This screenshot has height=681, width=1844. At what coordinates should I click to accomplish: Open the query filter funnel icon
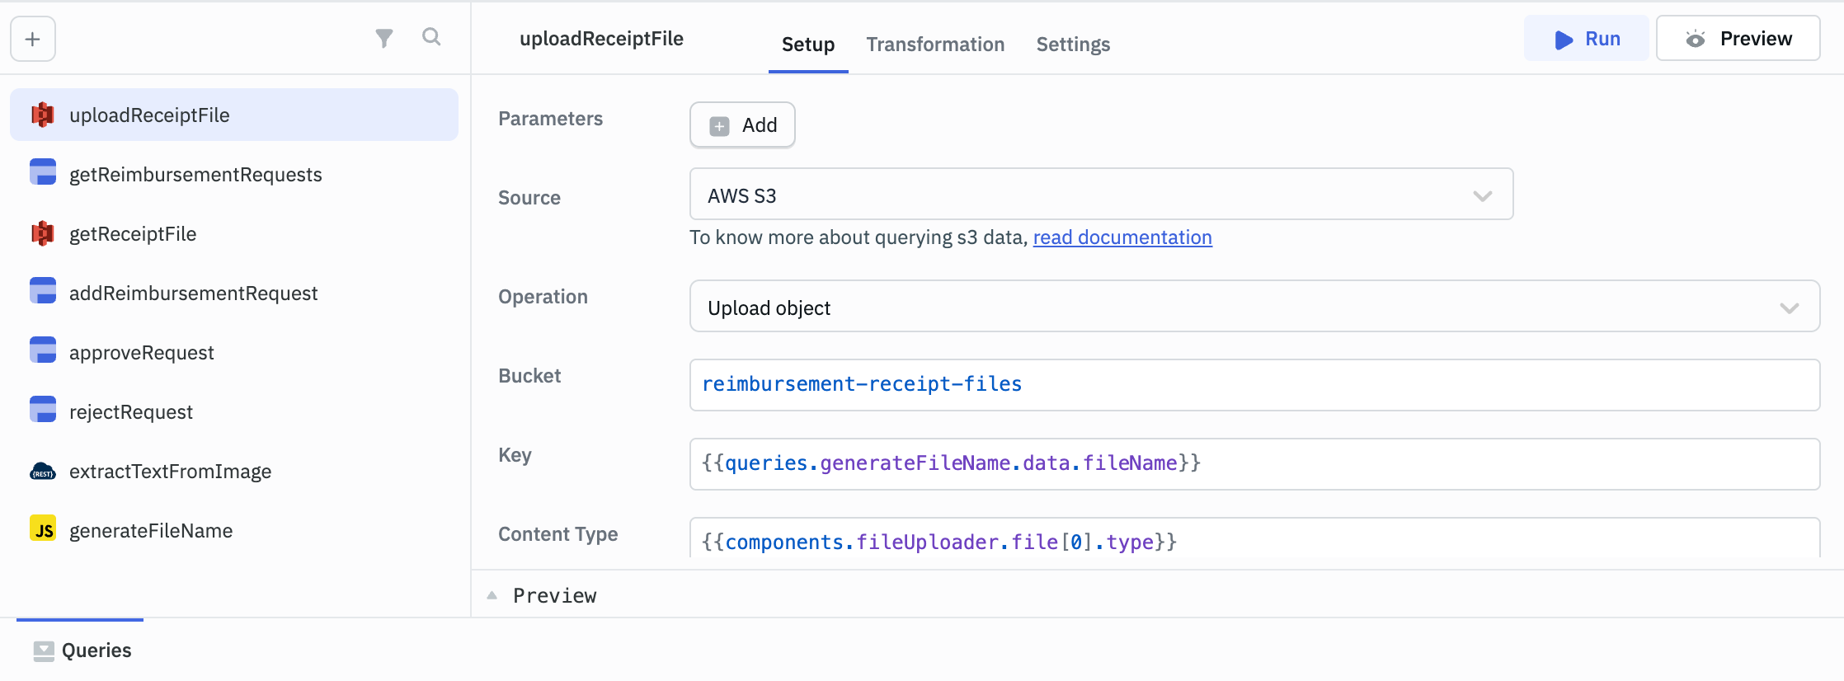pos(383,38)
